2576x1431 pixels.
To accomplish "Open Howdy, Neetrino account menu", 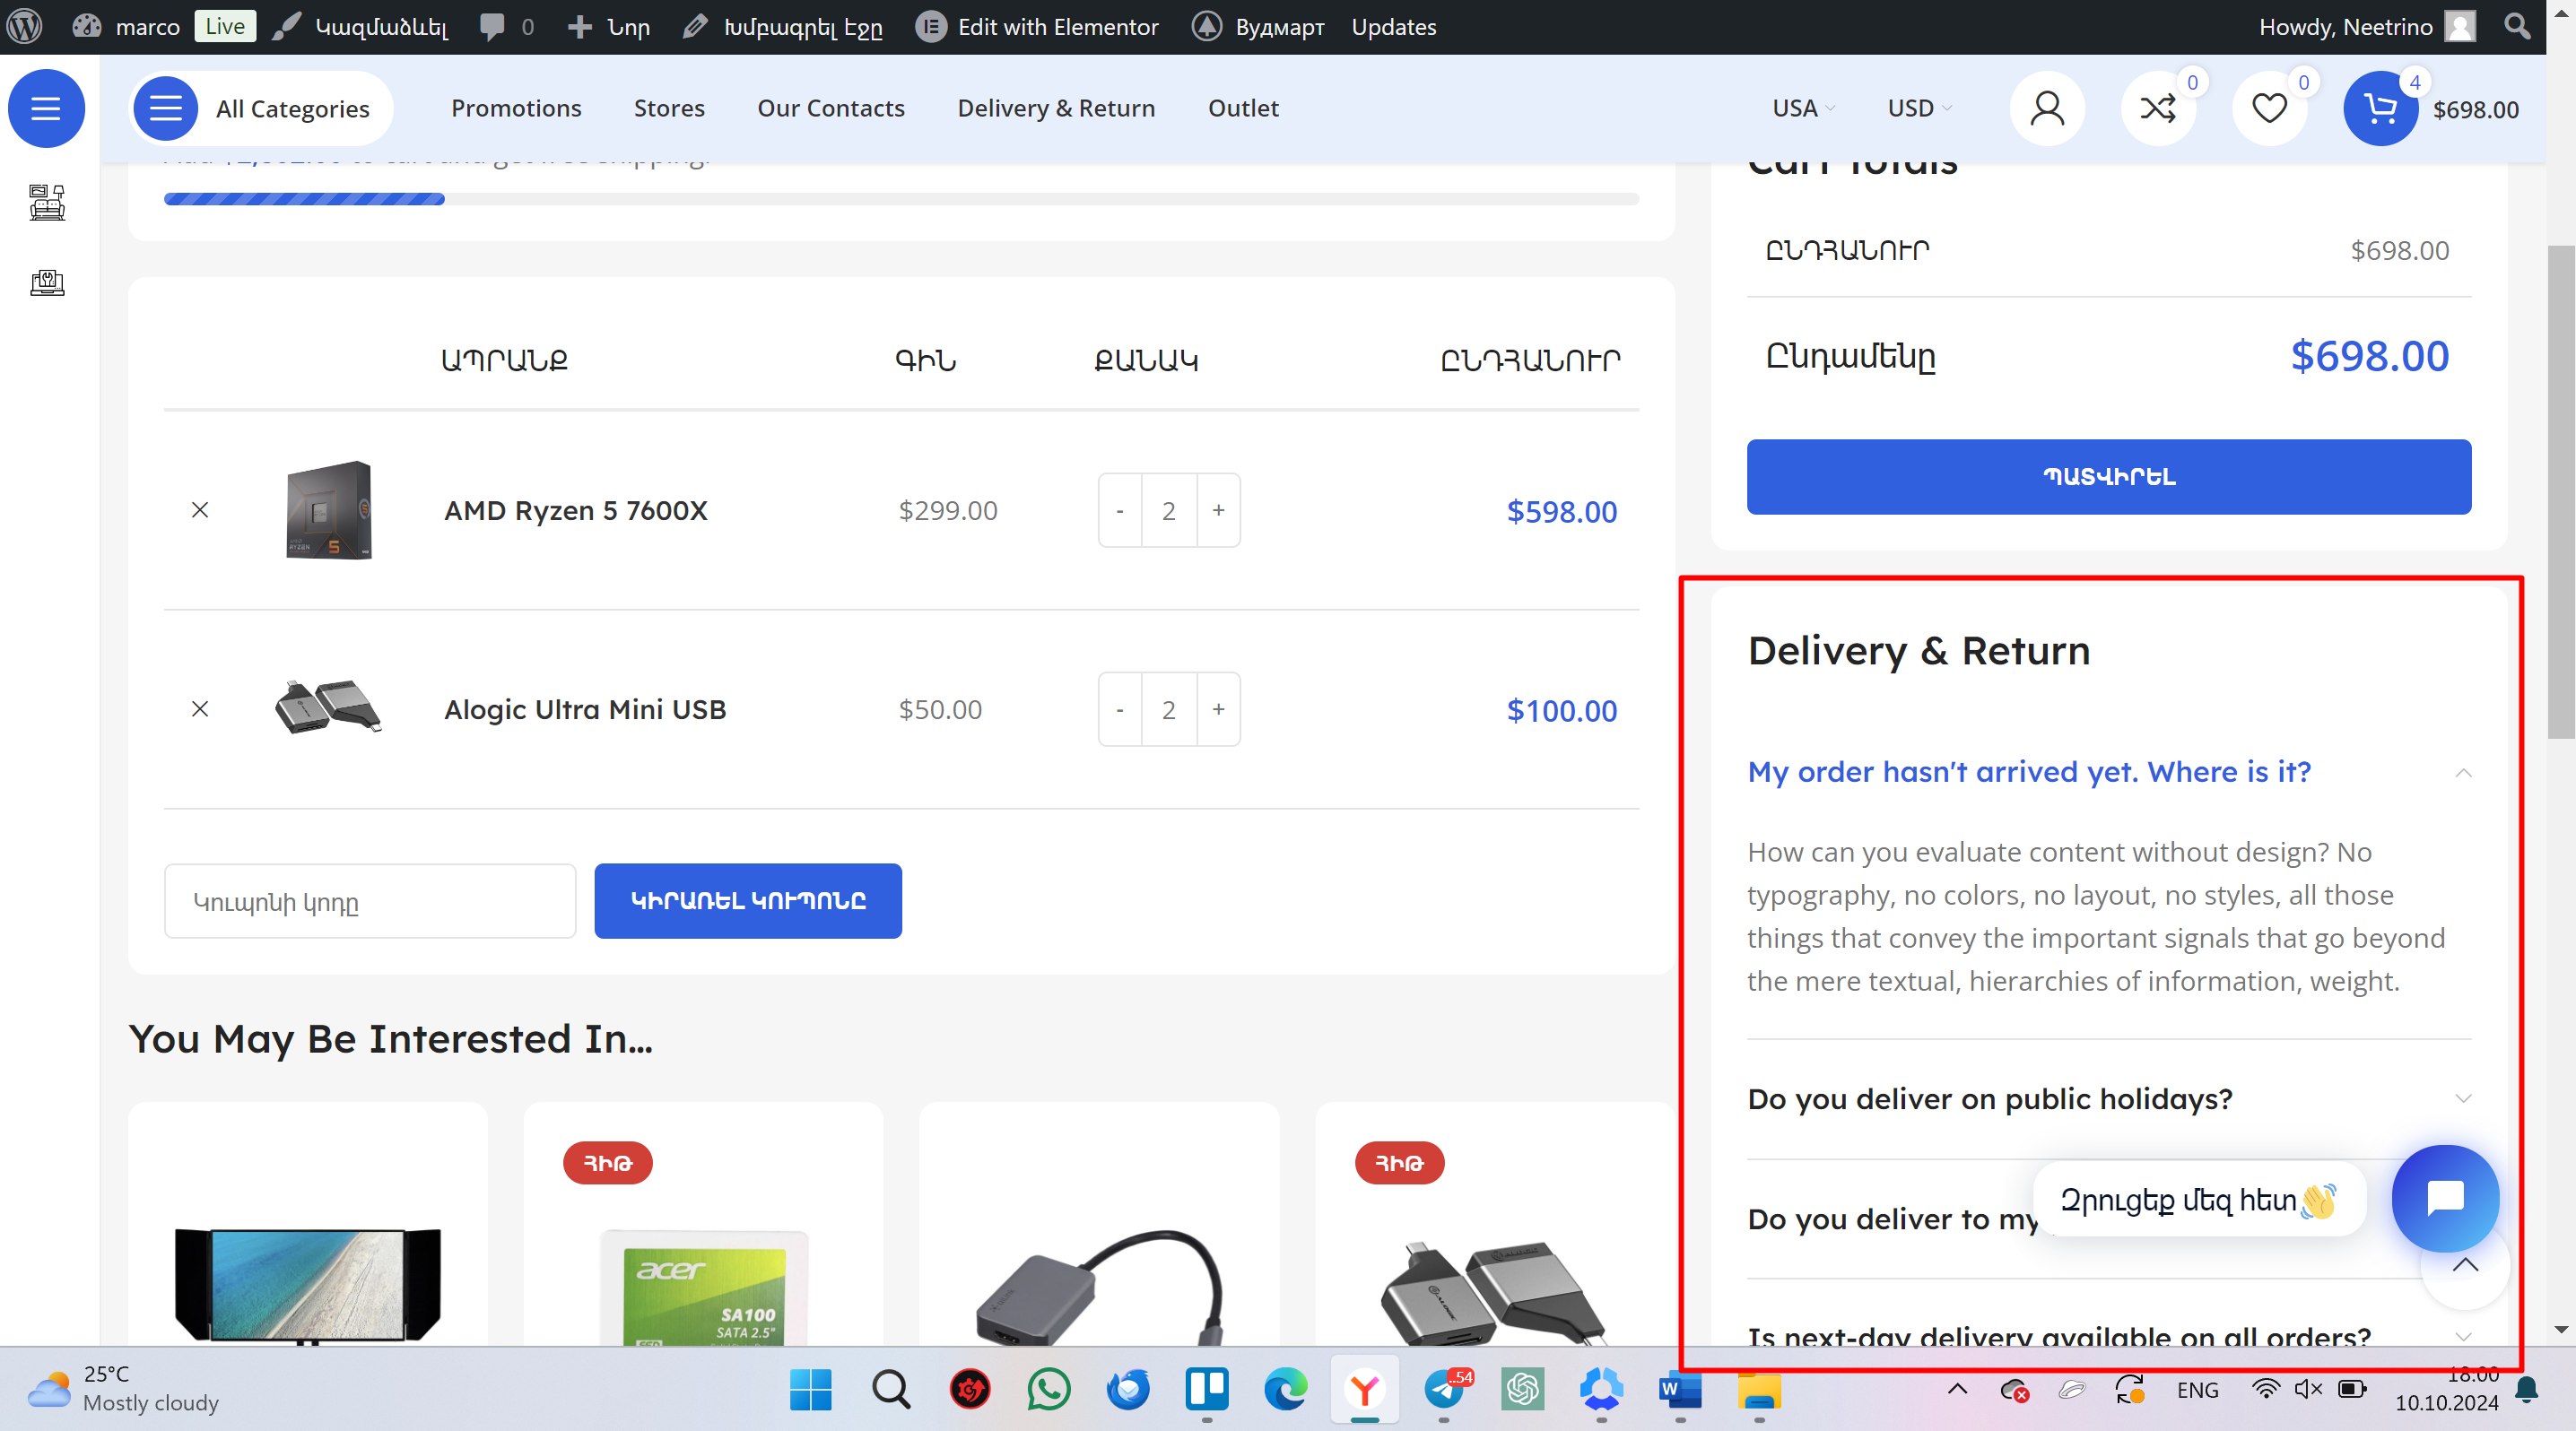I will pos(2366,26).
